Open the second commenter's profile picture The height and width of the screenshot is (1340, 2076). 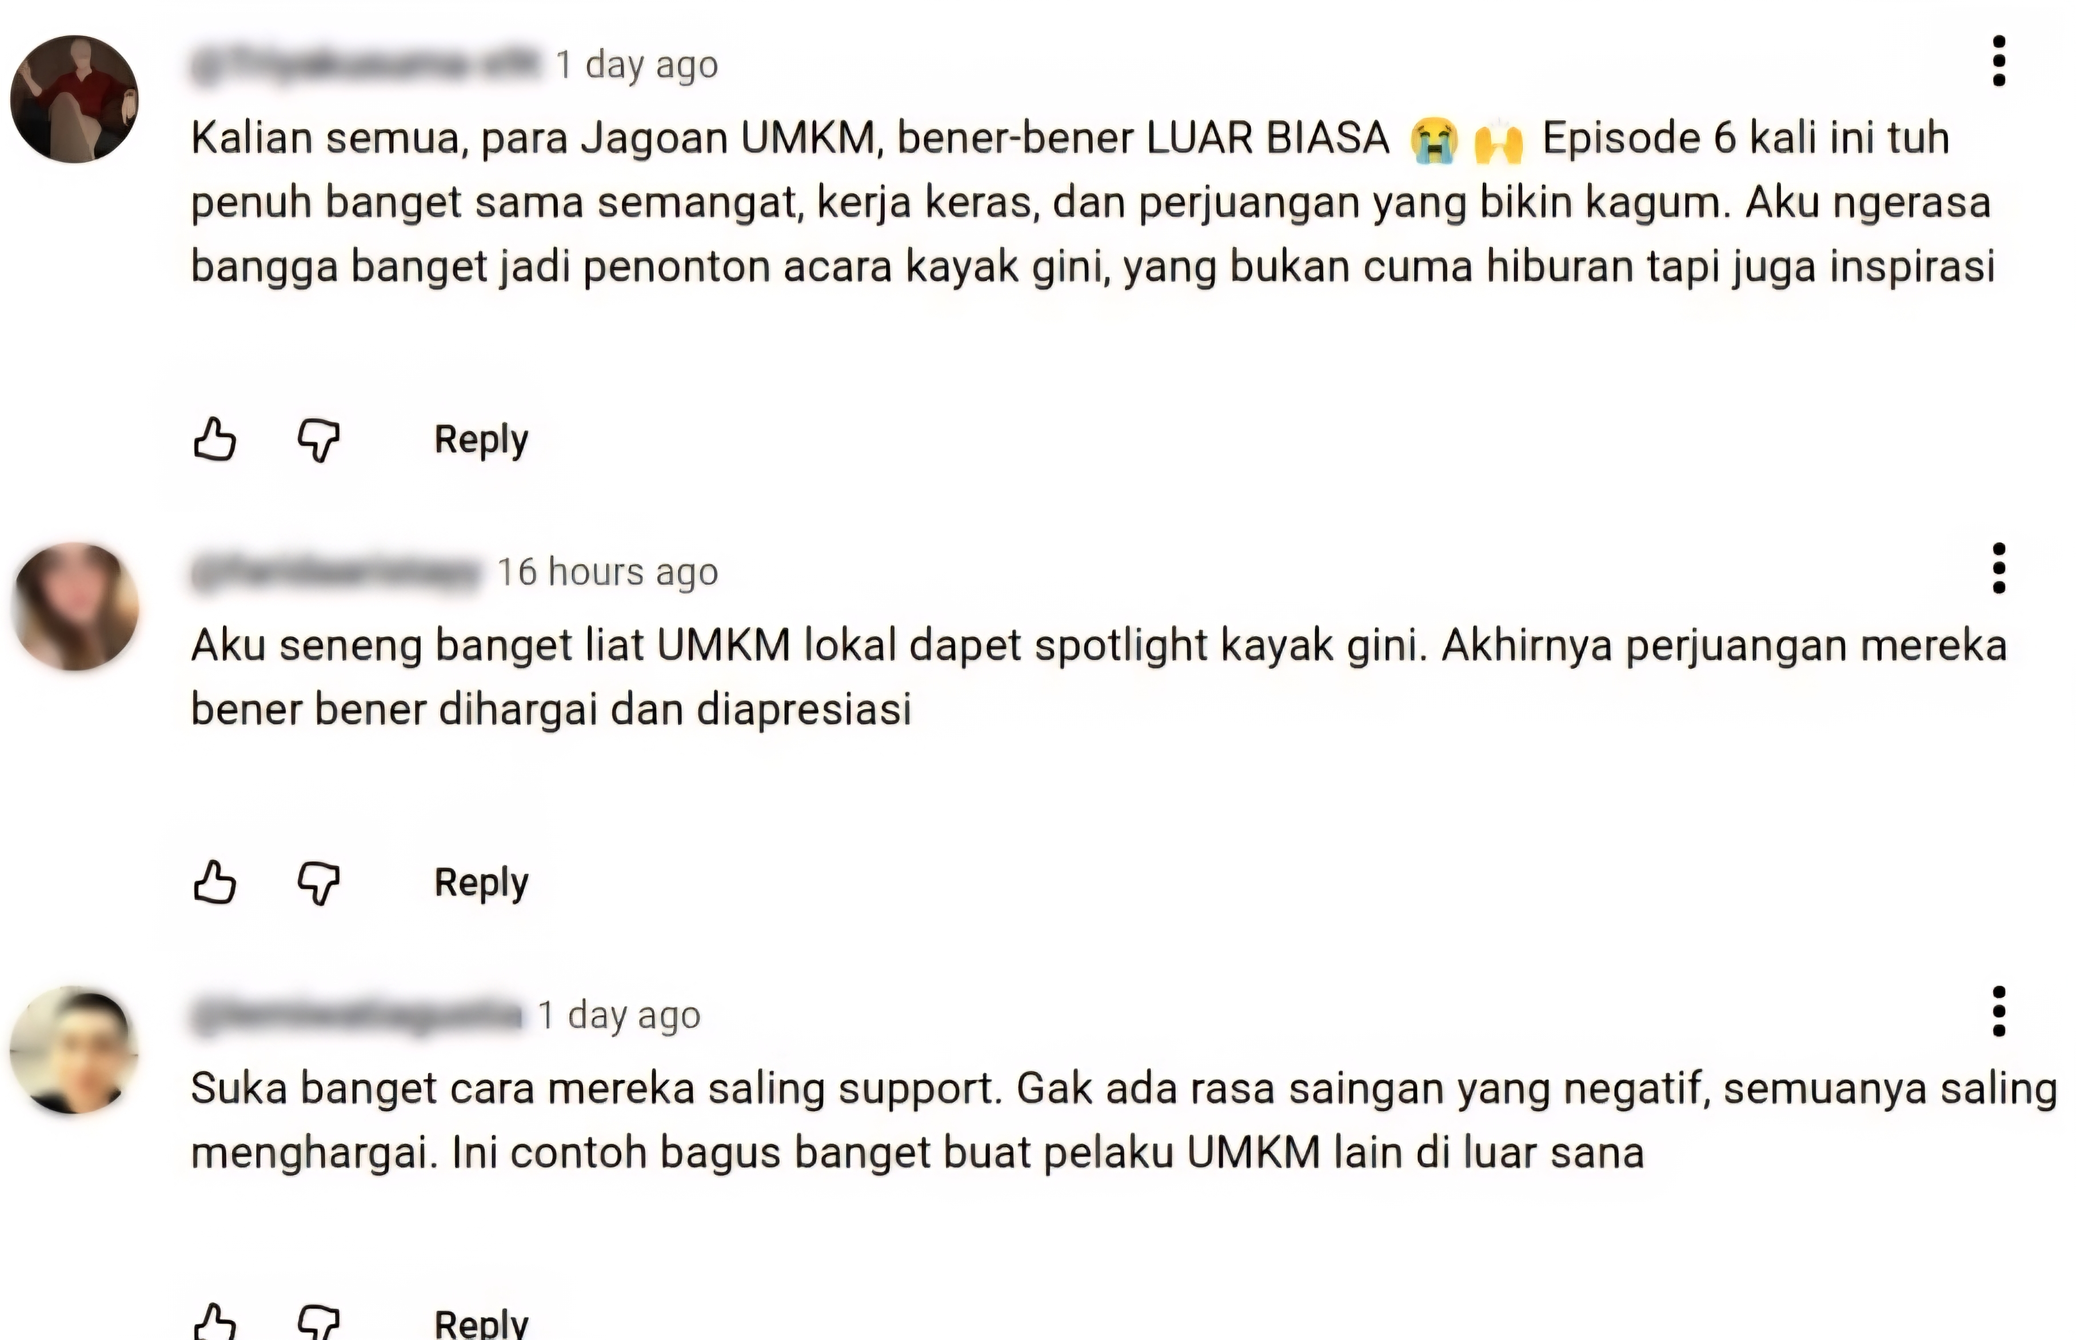tap(75, 605)
